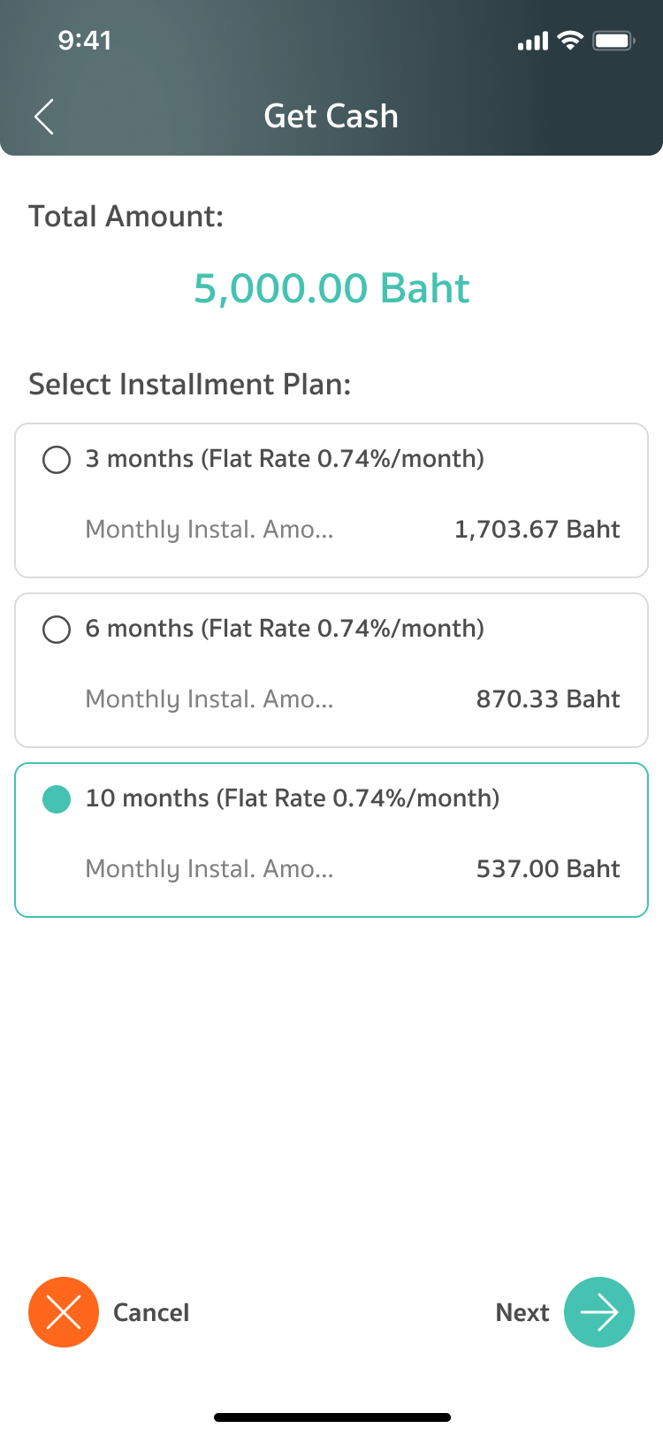The height and width of the screenshot is (1436, 663).
Task: Tap the 870.33 Baht installment amount
Action: pos(548,699)
